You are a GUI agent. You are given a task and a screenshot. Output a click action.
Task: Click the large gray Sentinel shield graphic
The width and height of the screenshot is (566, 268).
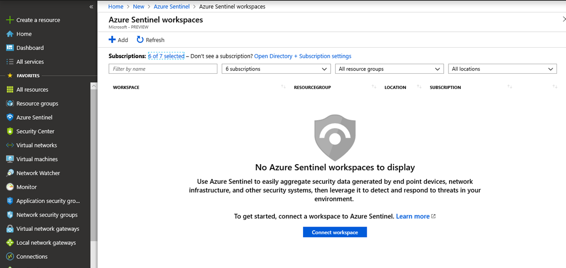click(335, 138)
